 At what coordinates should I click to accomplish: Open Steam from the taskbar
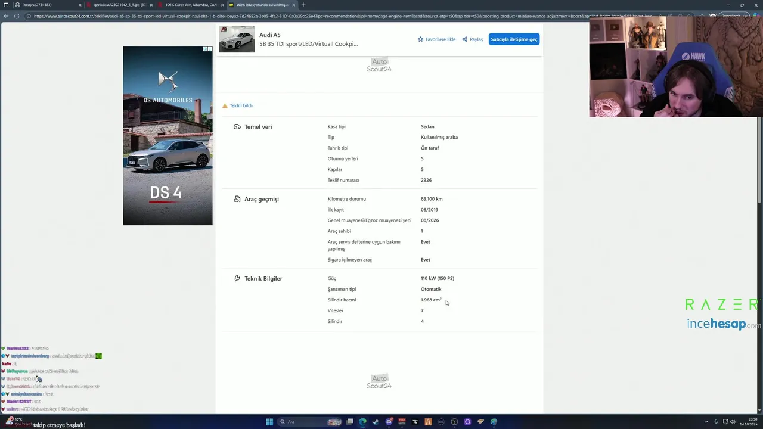click(376, 422)
